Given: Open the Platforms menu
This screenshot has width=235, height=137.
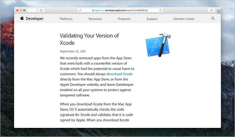Looking at the screenshot, I should point(66,19).
